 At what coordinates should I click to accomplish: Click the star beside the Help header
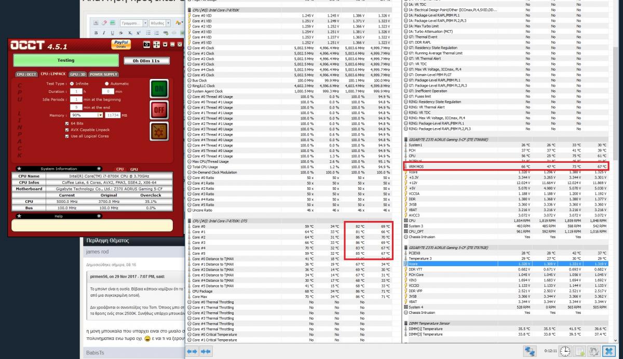(x=19, y=216)
